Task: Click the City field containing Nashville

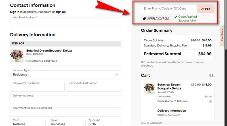Action: point(28,123)
